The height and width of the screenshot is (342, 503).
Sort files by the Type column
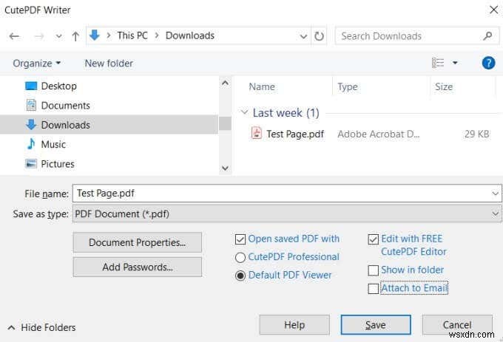[348, 86]
